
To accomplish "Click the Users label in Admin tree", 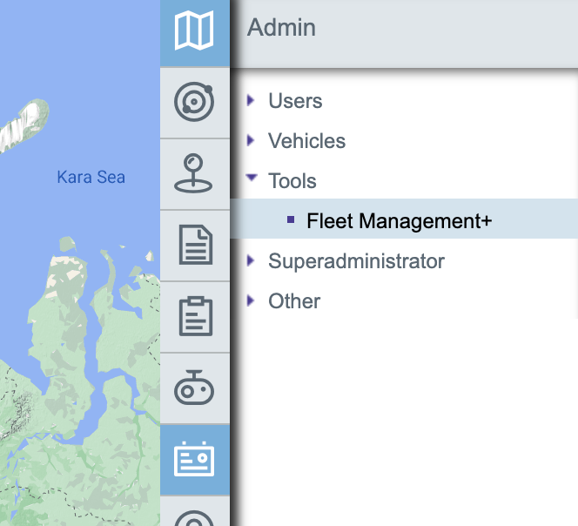I will pos(295,101).
